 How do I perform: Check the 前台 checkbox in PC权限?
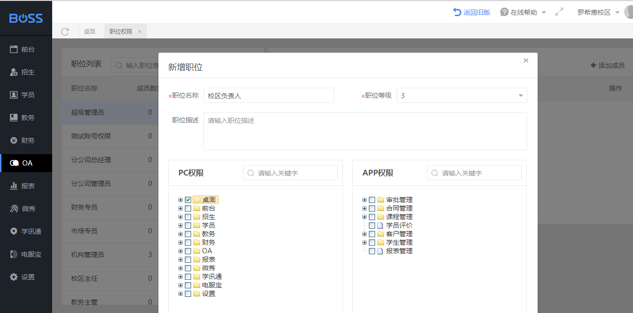(x=188, y=208)
